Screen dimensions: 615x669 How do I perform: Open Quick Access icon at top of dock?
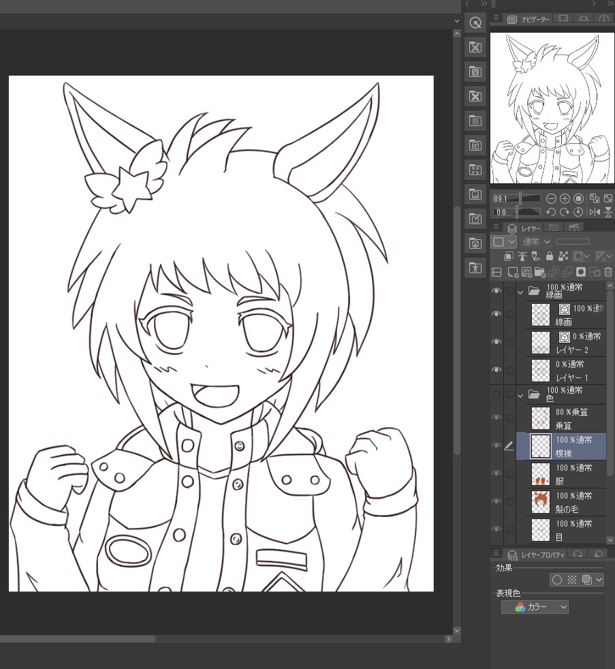coord(475,22)
